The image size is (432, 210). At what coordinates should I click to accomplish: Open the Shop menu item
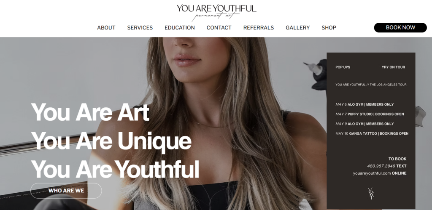pos(329,28)
